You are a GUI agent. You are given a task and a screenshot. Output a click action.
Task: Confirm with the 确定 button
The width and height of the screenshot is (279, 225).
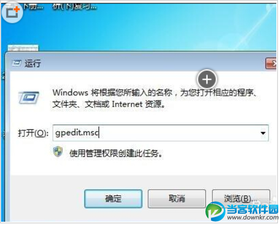[x=114, y=198]
